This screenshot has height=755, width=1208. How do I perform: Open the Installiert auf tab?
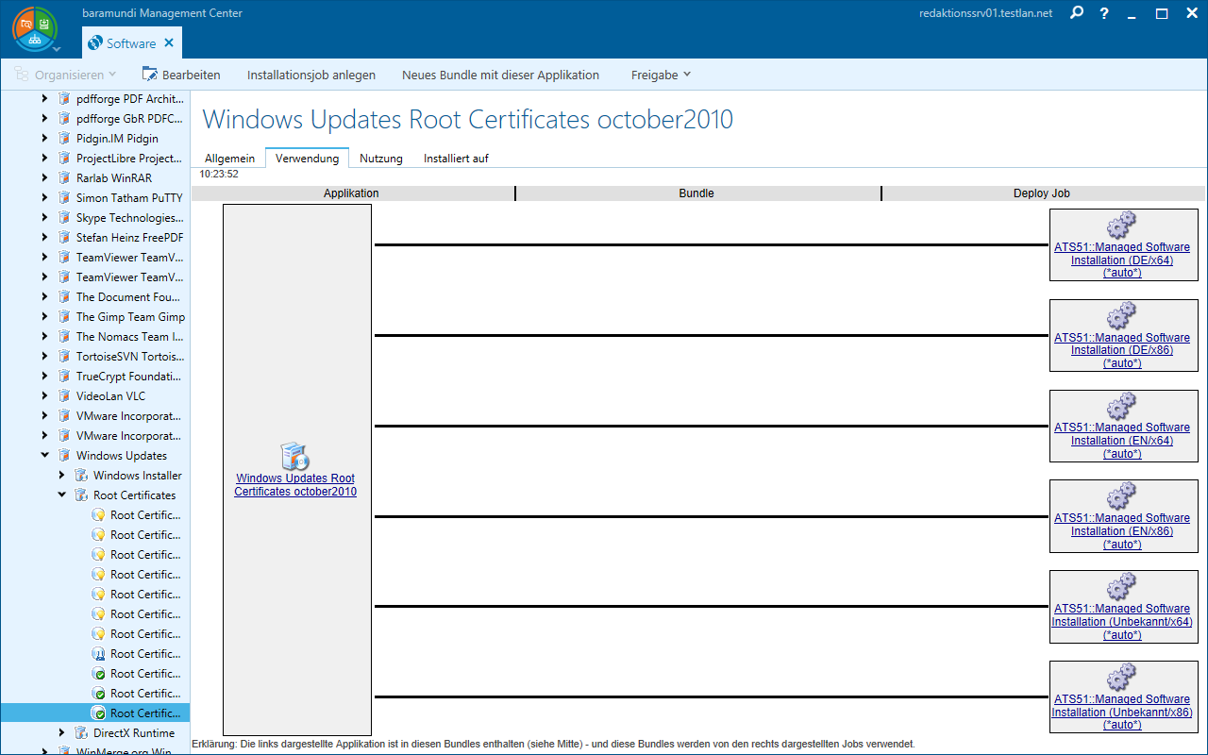[456, 159]
